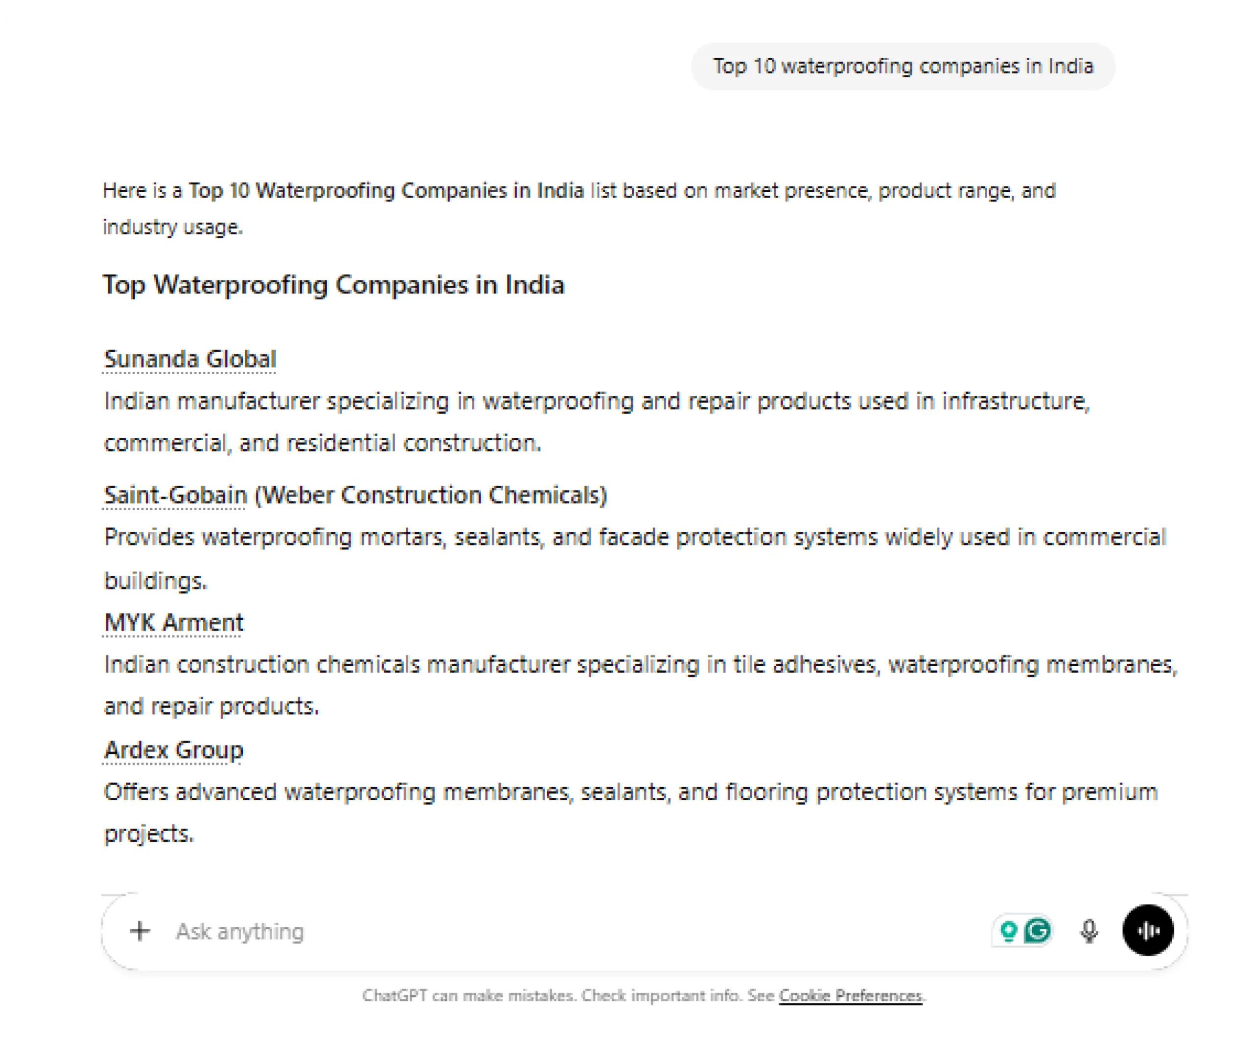Click the green Grammarly G icon

tap(1038, 931)
